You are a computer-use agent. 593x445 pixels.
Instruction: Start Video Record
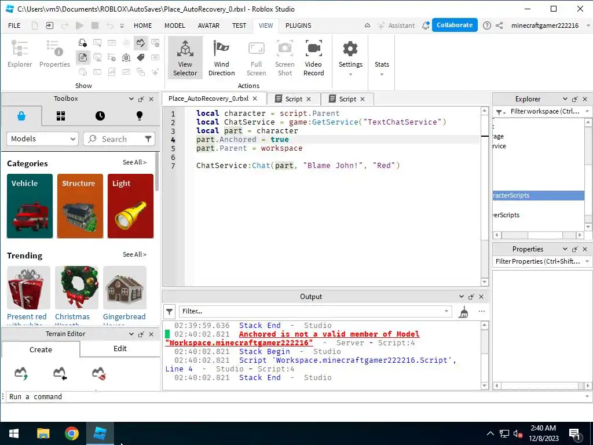pos(313,58)
